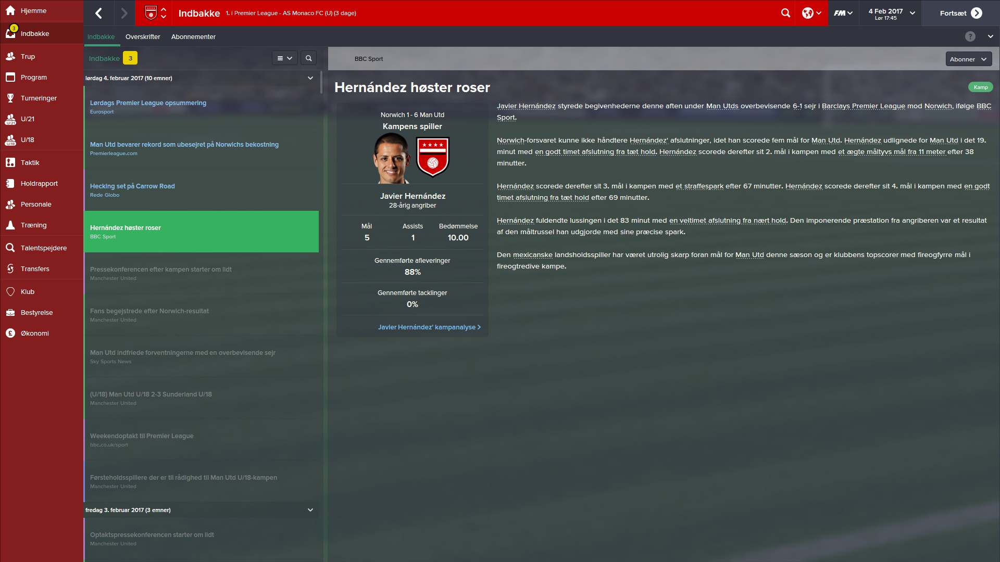Click Javier Hernández player portrait
Viewport: 1000px width, 562px height.
(x=392, y=158)
